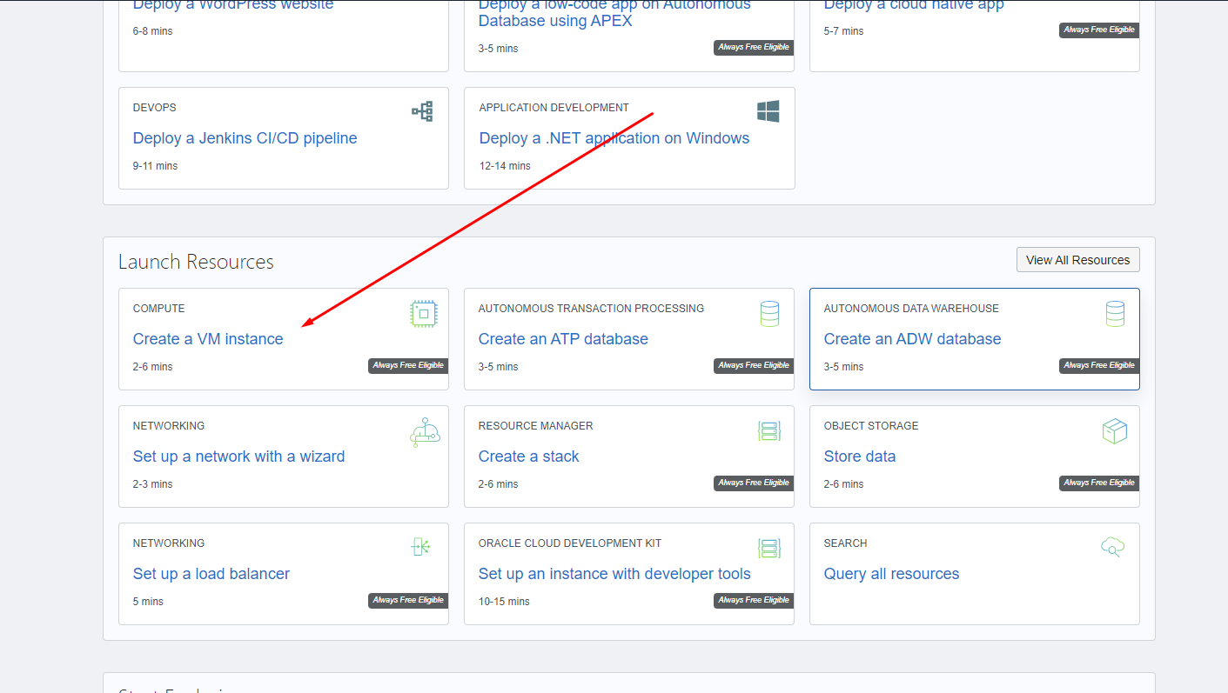1228x693 pixels.
Task: Click the Always Free Eligible badge on the VM instance card
Action: (408, 365)
